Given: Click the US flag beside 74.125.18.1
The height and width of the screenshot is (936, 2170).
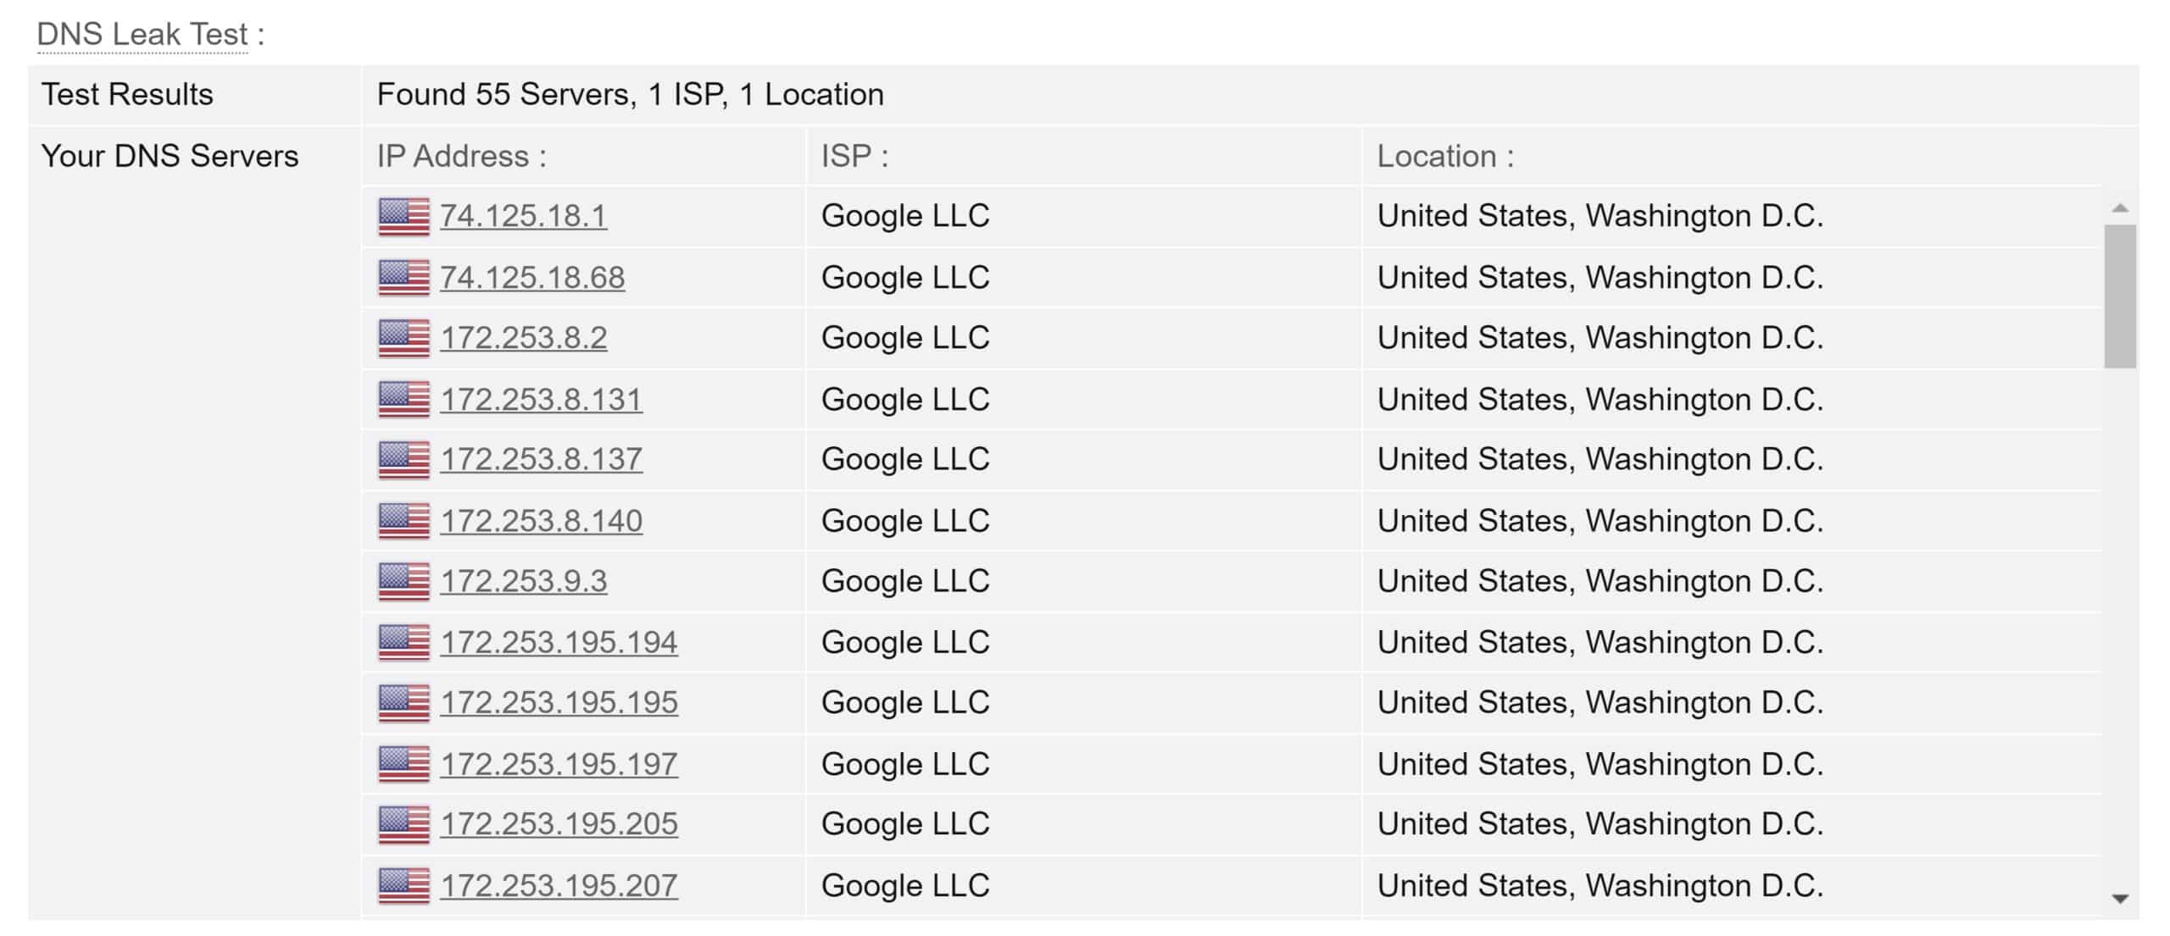Looking at the screenshot, I should pos(403,216).
